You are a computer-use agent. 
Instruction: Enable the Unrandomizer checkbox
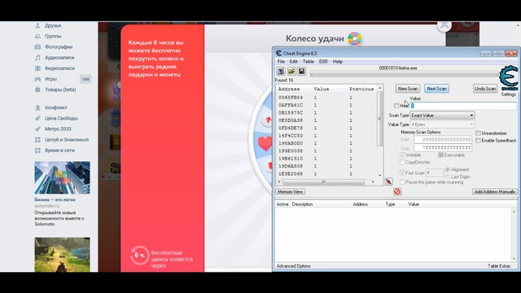click(478, 133)
